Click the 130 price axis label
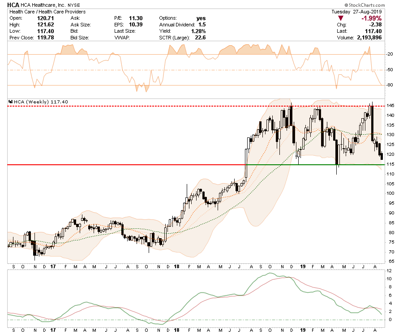403x334 pixels. [x=390, y=135]
